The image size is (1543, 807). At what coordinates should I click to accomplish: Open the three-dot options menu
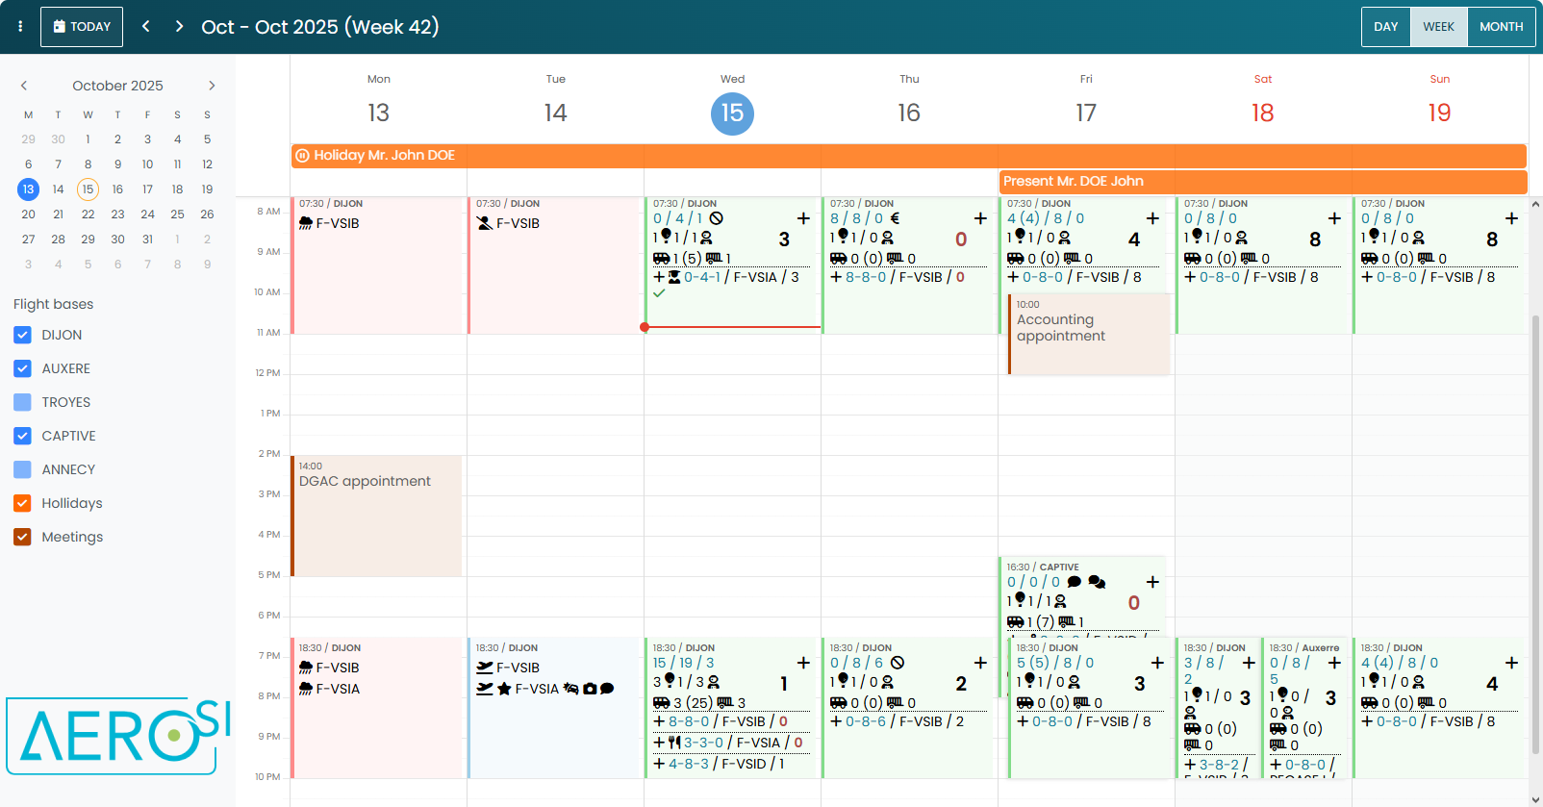20,27
